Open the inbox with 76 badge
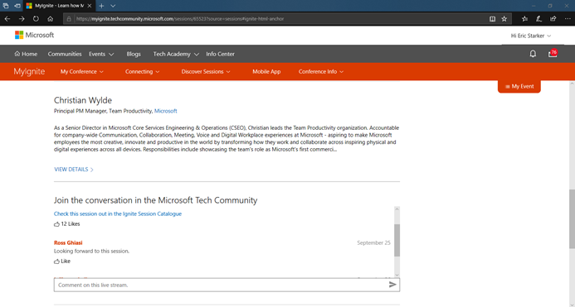The width and height of the screenshot is (575, 307). point(553,54)
